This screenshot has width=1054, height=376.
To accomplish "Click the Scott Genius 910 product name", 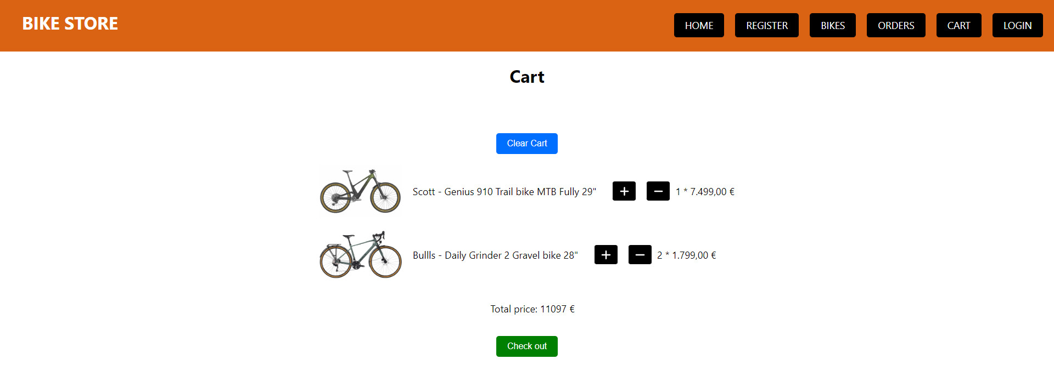I will click(504, 191).
